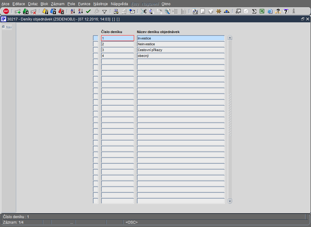
Task: Click the scissors cut icon
Action: point(144,11)
